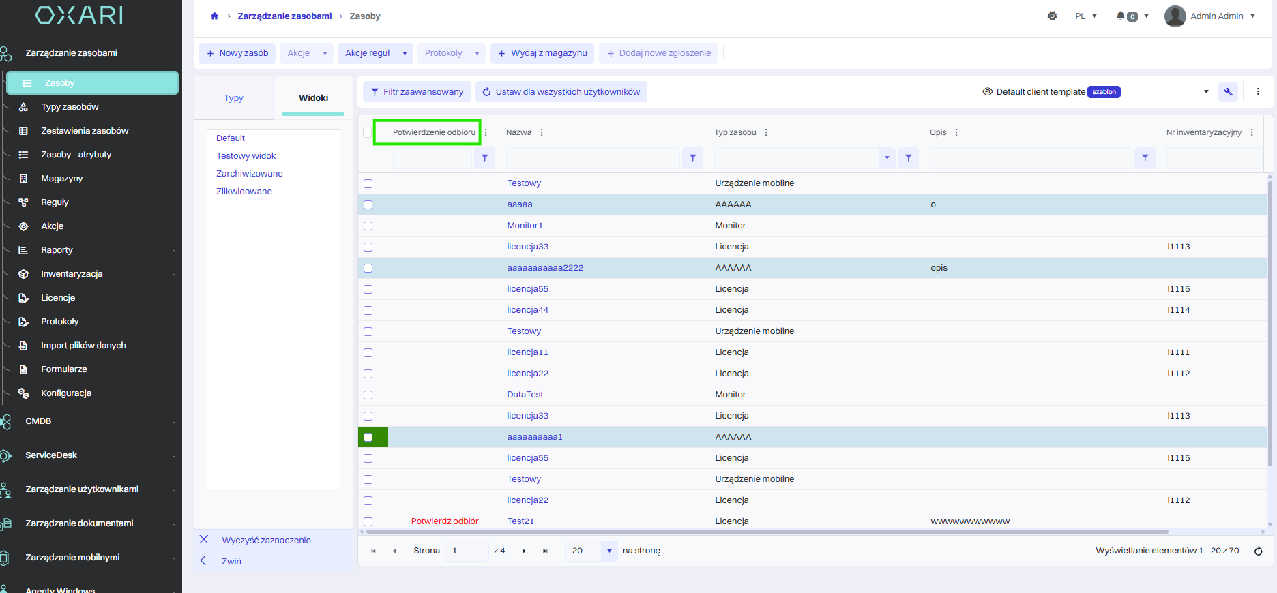Click the wrench icon next to template selector
Viewport: 1277px width, 593px height.
tap(1228, 91)
